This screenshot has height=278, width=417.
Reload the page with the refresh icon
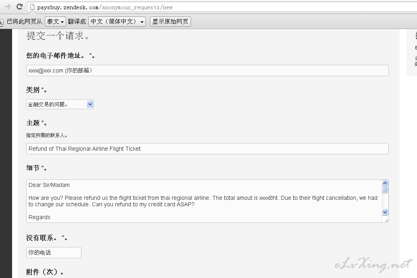coord(19,7)
